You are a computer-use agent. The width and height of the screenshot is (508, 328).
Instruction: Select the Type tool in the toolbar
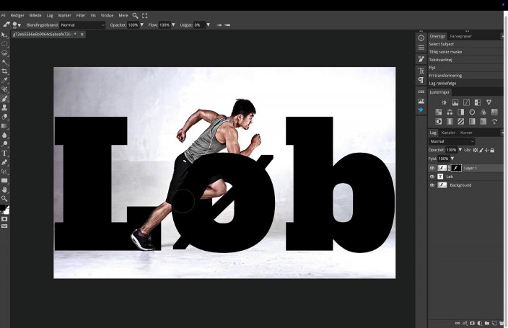(4, 153)
